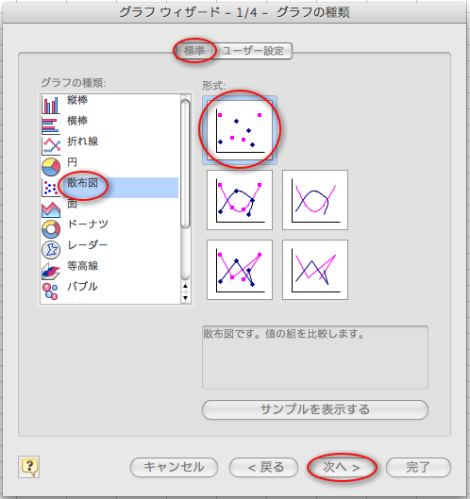Viewport: 470px width, 499px height.
Task: Click the 散布図 scatter chart icon
Action: click(x=50, y=188)
